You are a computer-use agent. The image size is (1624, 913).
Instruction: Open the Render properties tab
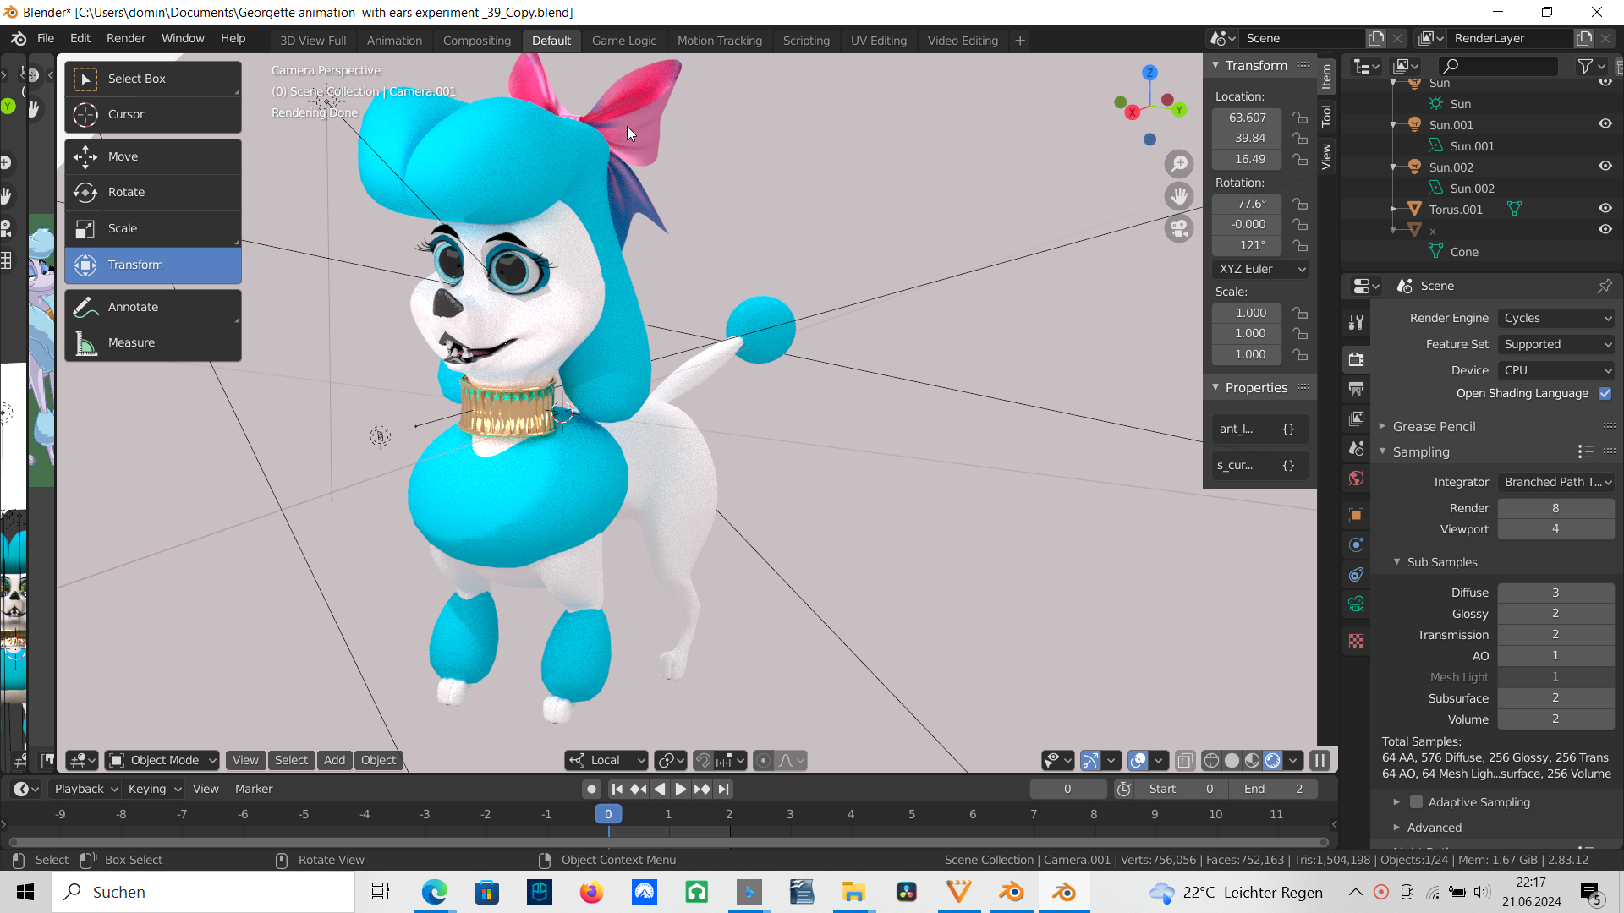click(1356, 358)
